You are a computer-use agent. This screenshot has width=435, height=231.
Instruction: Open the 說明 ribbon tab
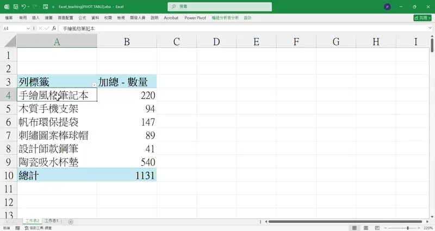coord(154,18)
